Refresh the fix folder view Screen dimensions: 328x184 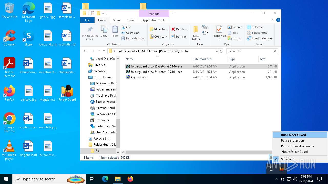(x=221, y=51)
